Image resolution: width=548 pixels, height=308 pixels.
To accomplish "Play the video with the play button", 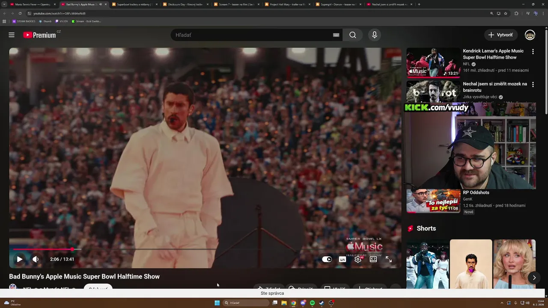I will coord(20,259).
